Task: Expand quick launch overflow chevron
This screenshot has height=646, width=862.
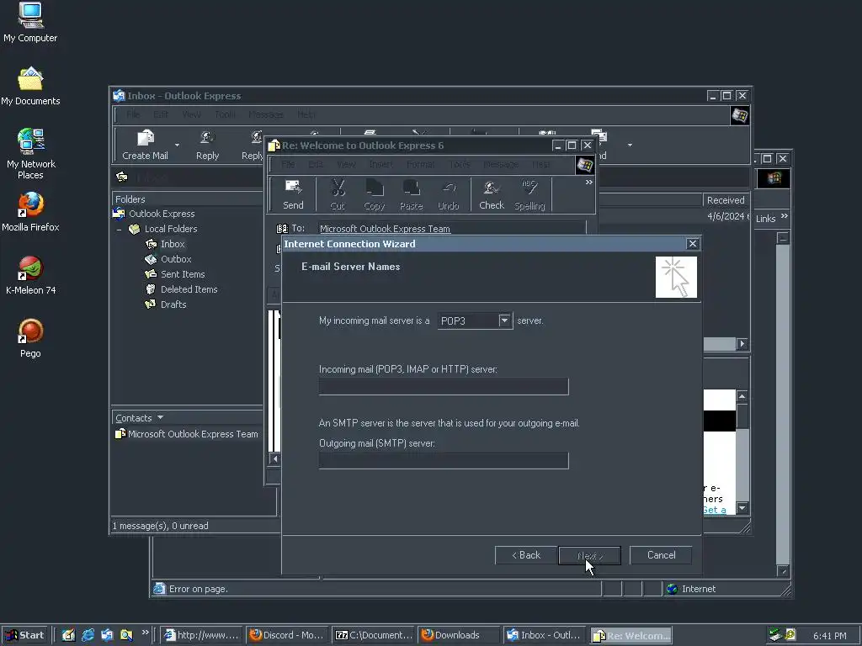Action: click(x=145, y=632)
